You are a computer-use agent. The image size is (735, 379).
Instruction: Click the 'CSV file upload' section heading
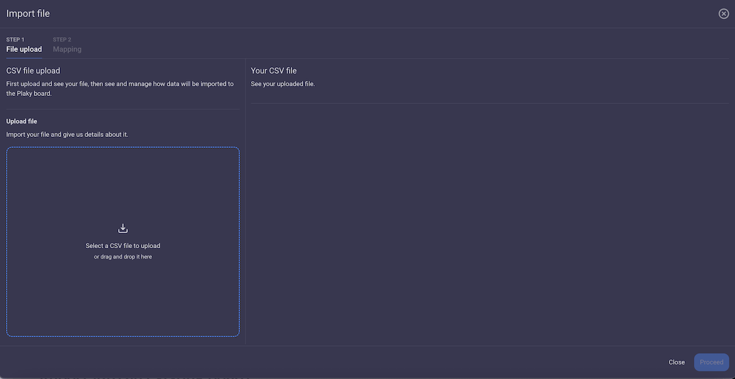32,70
